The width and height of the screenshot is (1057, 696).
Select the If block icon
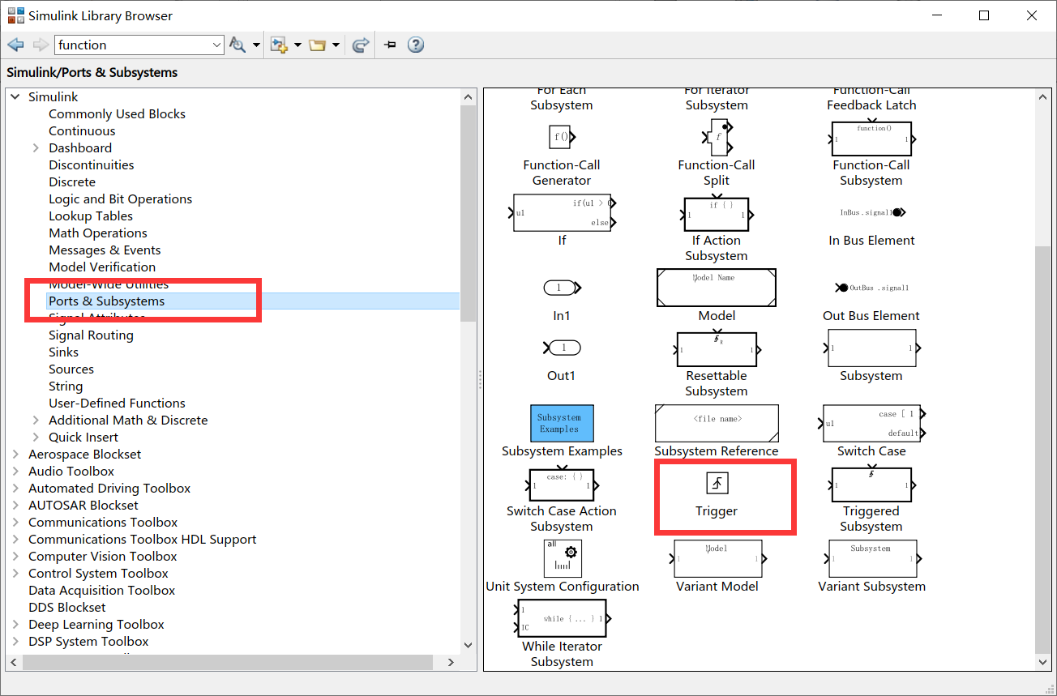tap(562, 212)
